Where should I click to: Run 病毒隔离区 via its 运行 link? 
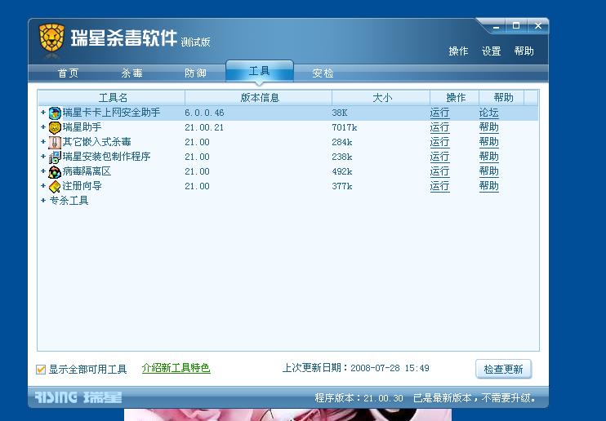(440, 171)
